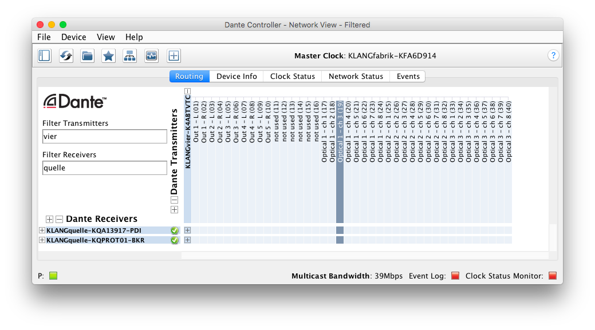Click the plus-in-box toolbar icon
Screen dimensions: 595x330
(174, 55)
